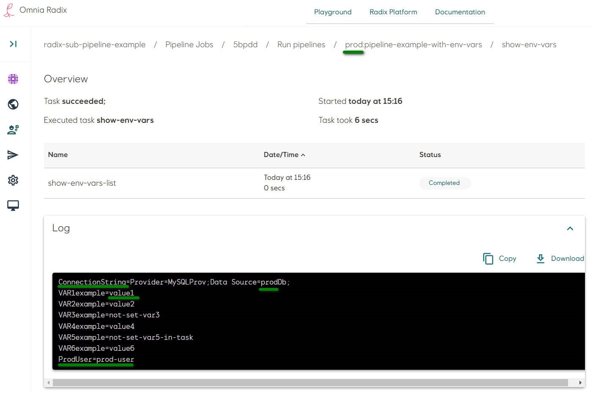Click the right scroll arrow below the log
This screenshot has width=593, height=393.
pos(580,382)
